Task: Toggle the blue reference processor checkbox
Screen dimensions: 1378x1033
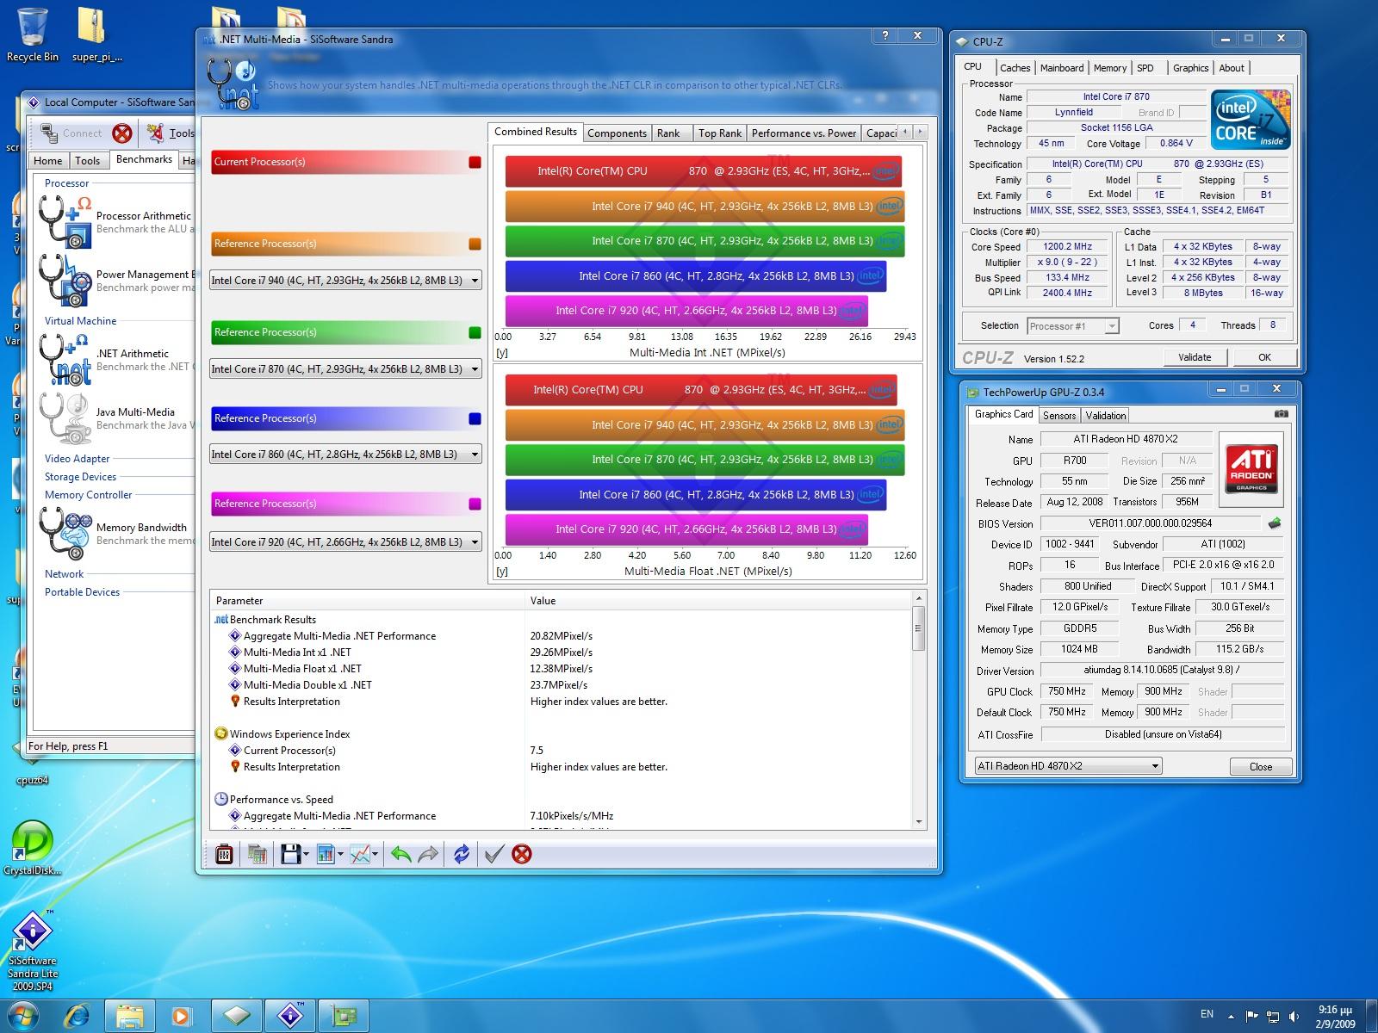Action: [475, 418]
